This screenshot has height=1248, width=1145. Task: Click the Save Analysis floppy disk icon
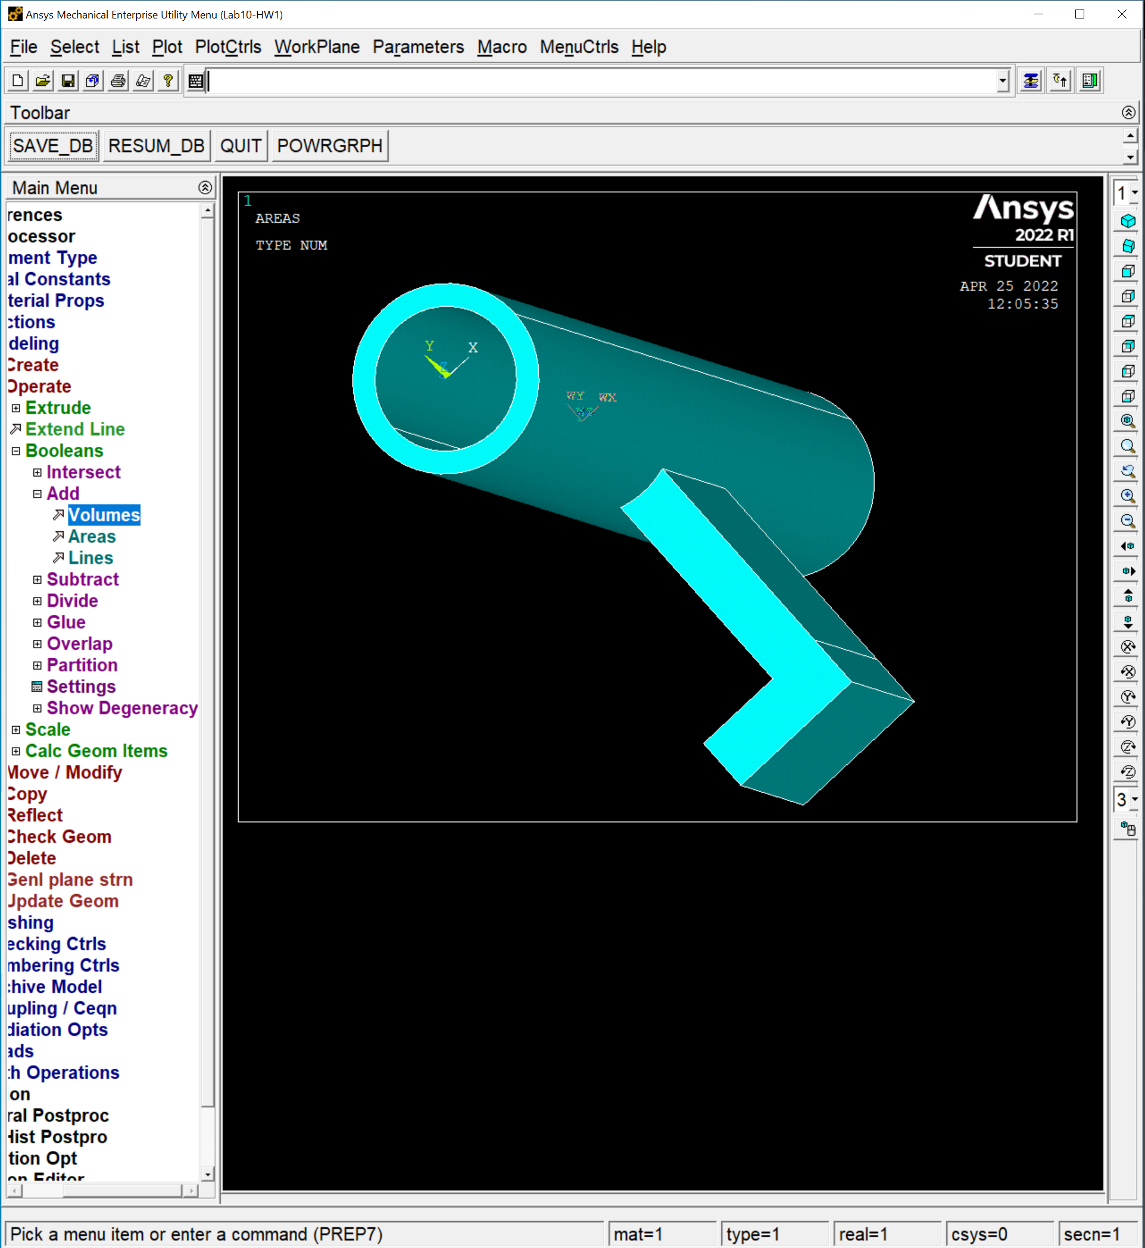pos(68,81)
